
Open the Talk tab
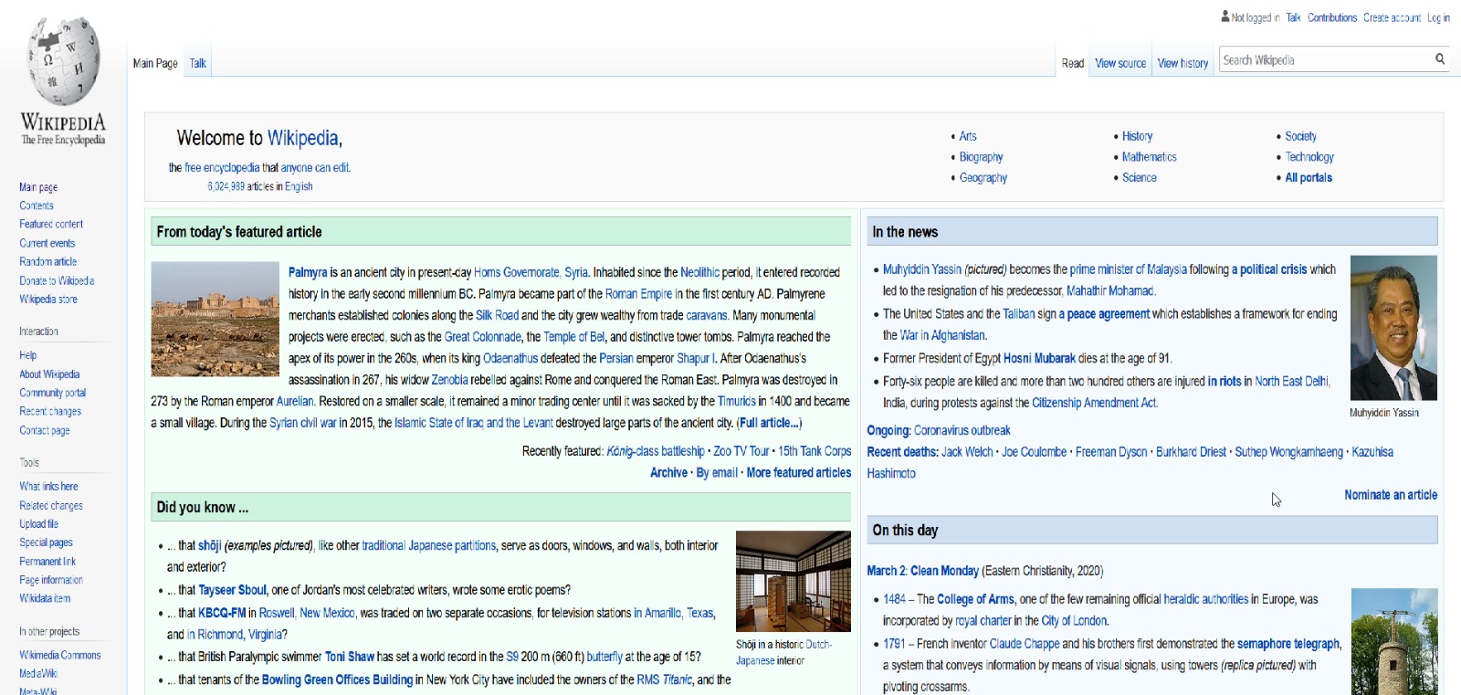pyautogui.click(x=198, y=64)
